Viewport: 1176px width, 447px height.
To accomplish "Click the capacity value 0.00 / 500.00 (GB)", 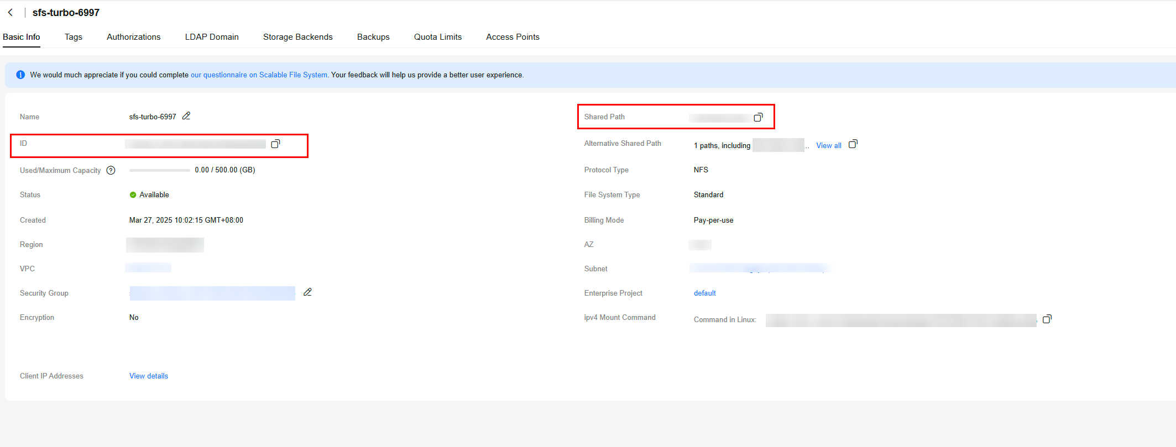I will [225, 170].
